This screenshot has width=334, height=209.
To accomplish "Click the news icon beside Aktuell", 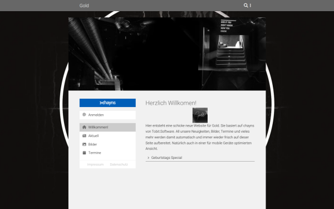I will coord(84,136).
